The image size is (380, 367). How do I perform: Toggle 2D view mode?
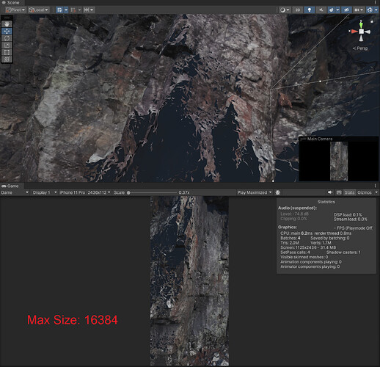[x=298, y=10]
